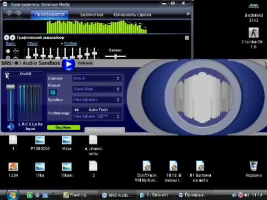The width and height of the screenshot is (267, 200).
Task: Open the Speaker dropdown showing Headphones
Action: click(96, 100)
